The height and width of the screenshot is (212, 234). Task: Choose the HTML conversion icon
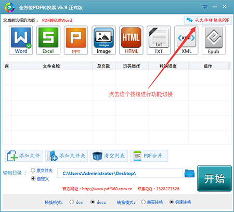131,40
